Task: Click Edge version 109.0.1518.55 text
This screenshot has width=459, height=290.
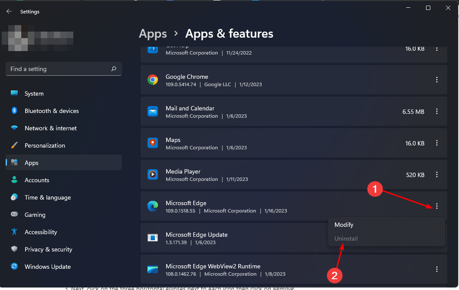Action: 180,211
